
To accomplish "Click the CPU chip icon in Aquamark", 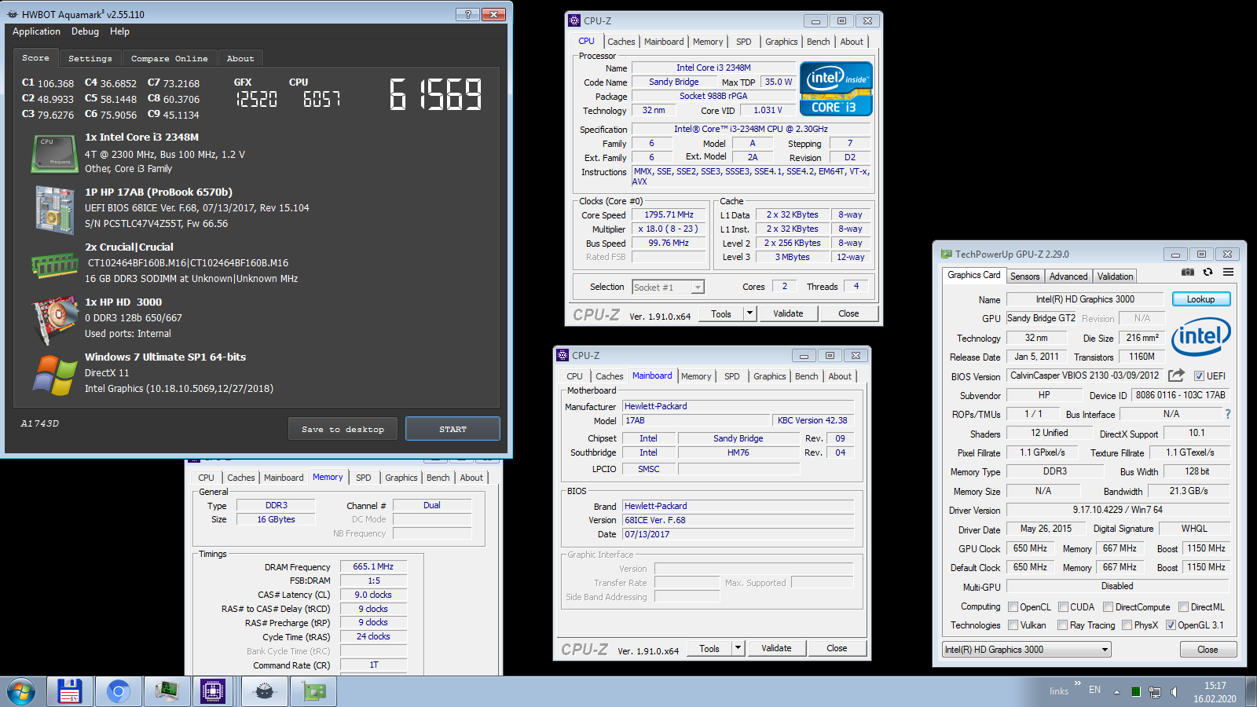I will tap(53, 153).
